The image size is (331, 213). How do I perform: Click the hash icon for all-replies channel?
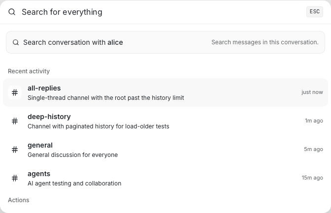point(15,92)
